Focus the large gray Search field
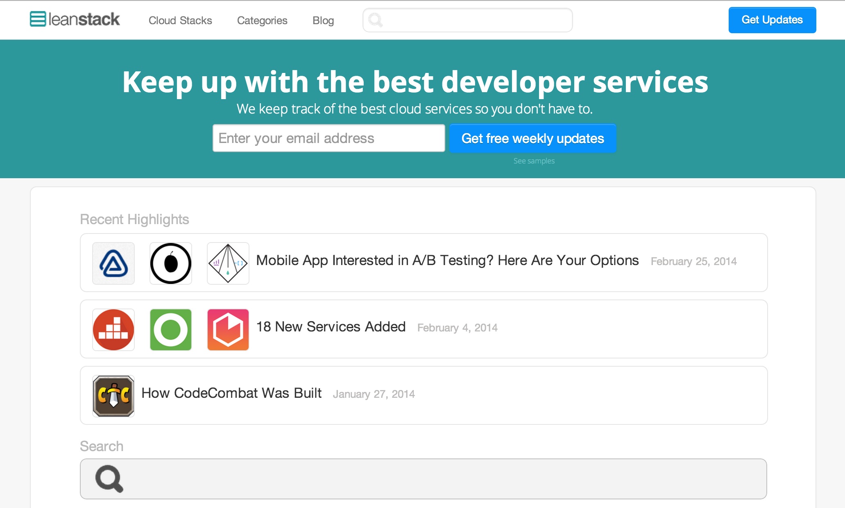The height and width of the screenshot is (508, 845). [x=424, y=479]
